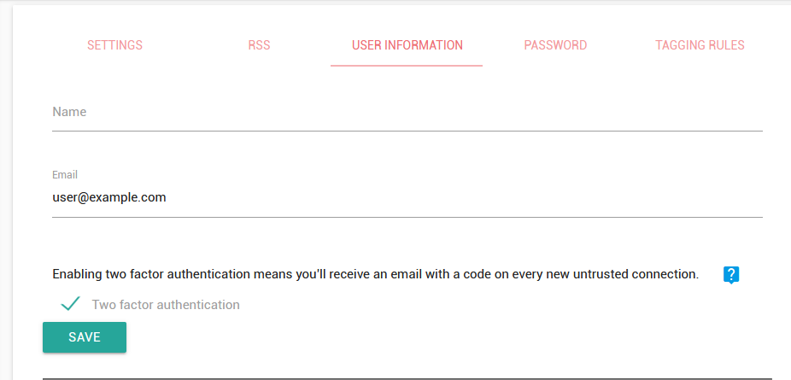Screen dimensions: 791x380
Task: Click the underline beneath the email address
Action: point(407,217)
